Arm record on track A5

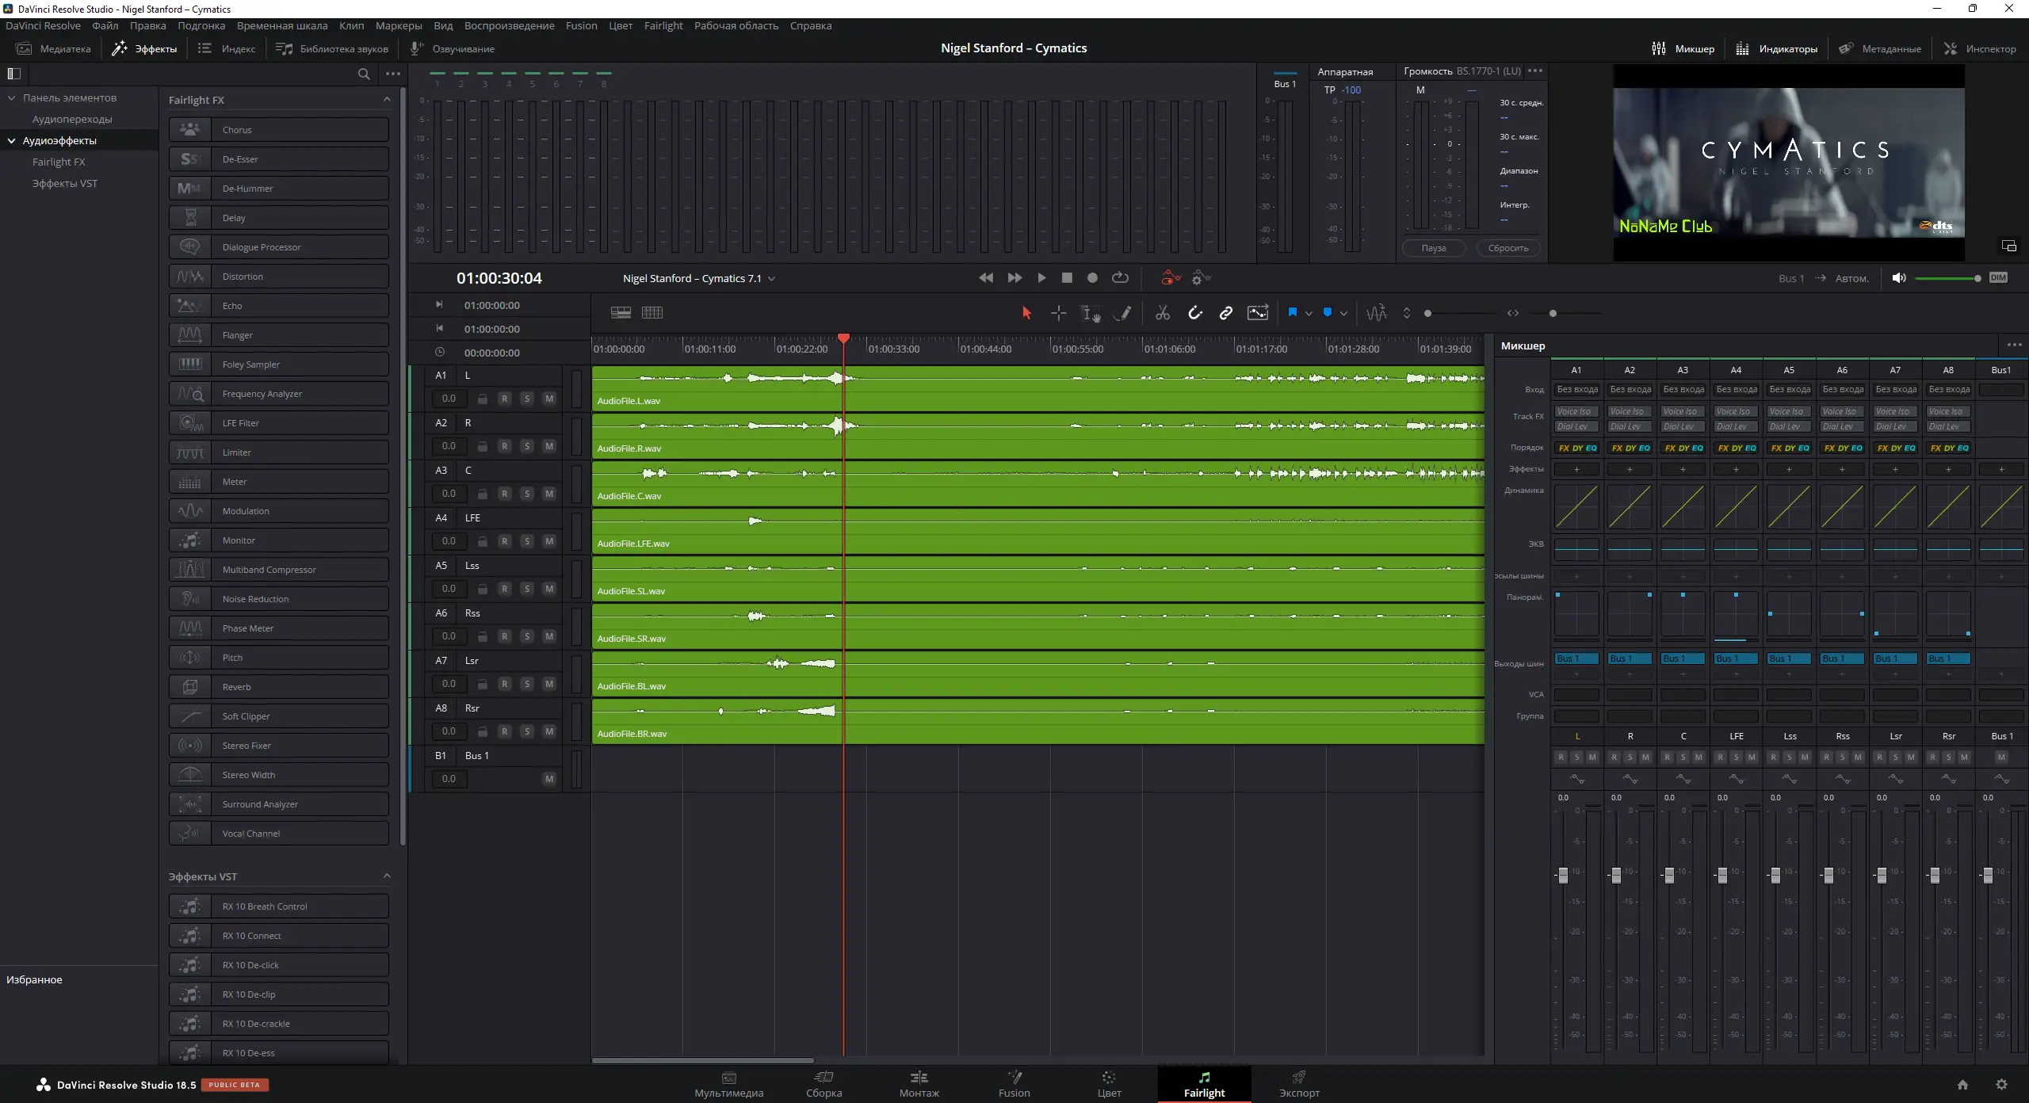tap(505, 589)
